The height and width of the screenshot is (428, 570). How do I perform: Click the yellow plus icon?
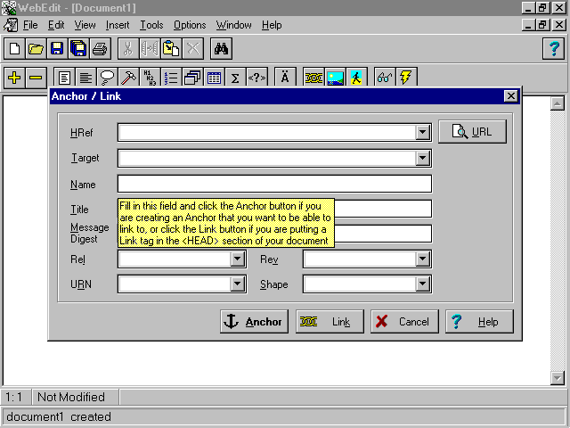pos(14,78)
